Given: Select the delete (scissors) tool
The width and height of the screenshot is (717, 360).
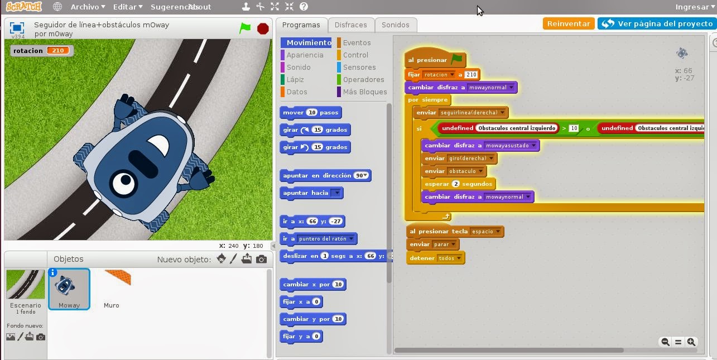Looking at the screenshot, I should [260, 6].
